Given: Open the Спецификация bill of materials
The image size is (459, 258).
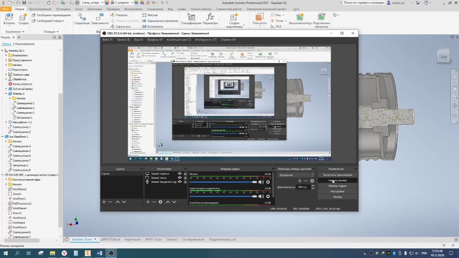Looking at the screenshot, I should [x=191, y=19].
